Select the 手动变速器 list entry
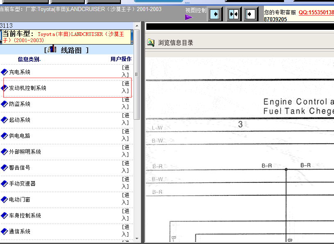The image size is (334, 244). point(22,184)
